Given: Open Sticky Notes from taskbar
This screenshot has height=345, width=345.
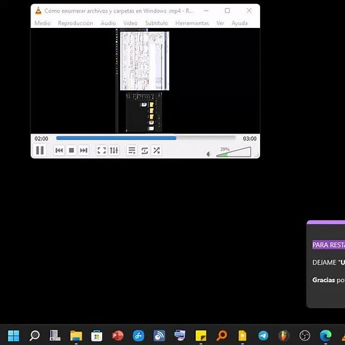Looking at the screenshot, I should click(x=201, y=336).
